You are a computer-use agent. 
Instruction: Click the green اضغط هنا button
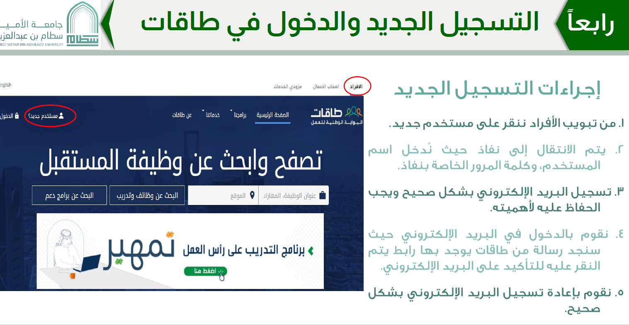point(205,271)
